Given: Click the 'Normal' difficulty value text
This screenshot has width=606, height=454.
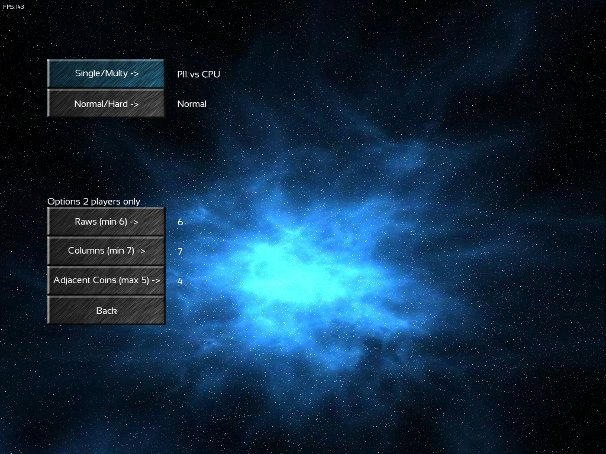Looking at the screenshot, I should [192, 104].
